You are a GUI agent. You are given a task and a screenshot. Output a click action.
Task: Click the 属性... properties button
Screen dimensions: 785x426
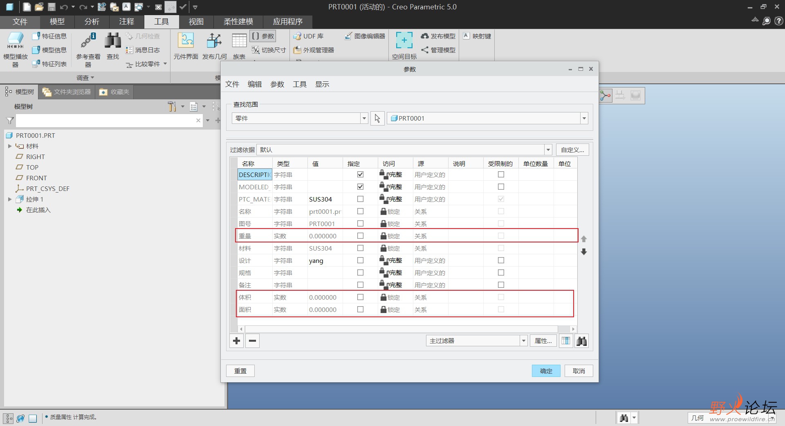[543, 341]
